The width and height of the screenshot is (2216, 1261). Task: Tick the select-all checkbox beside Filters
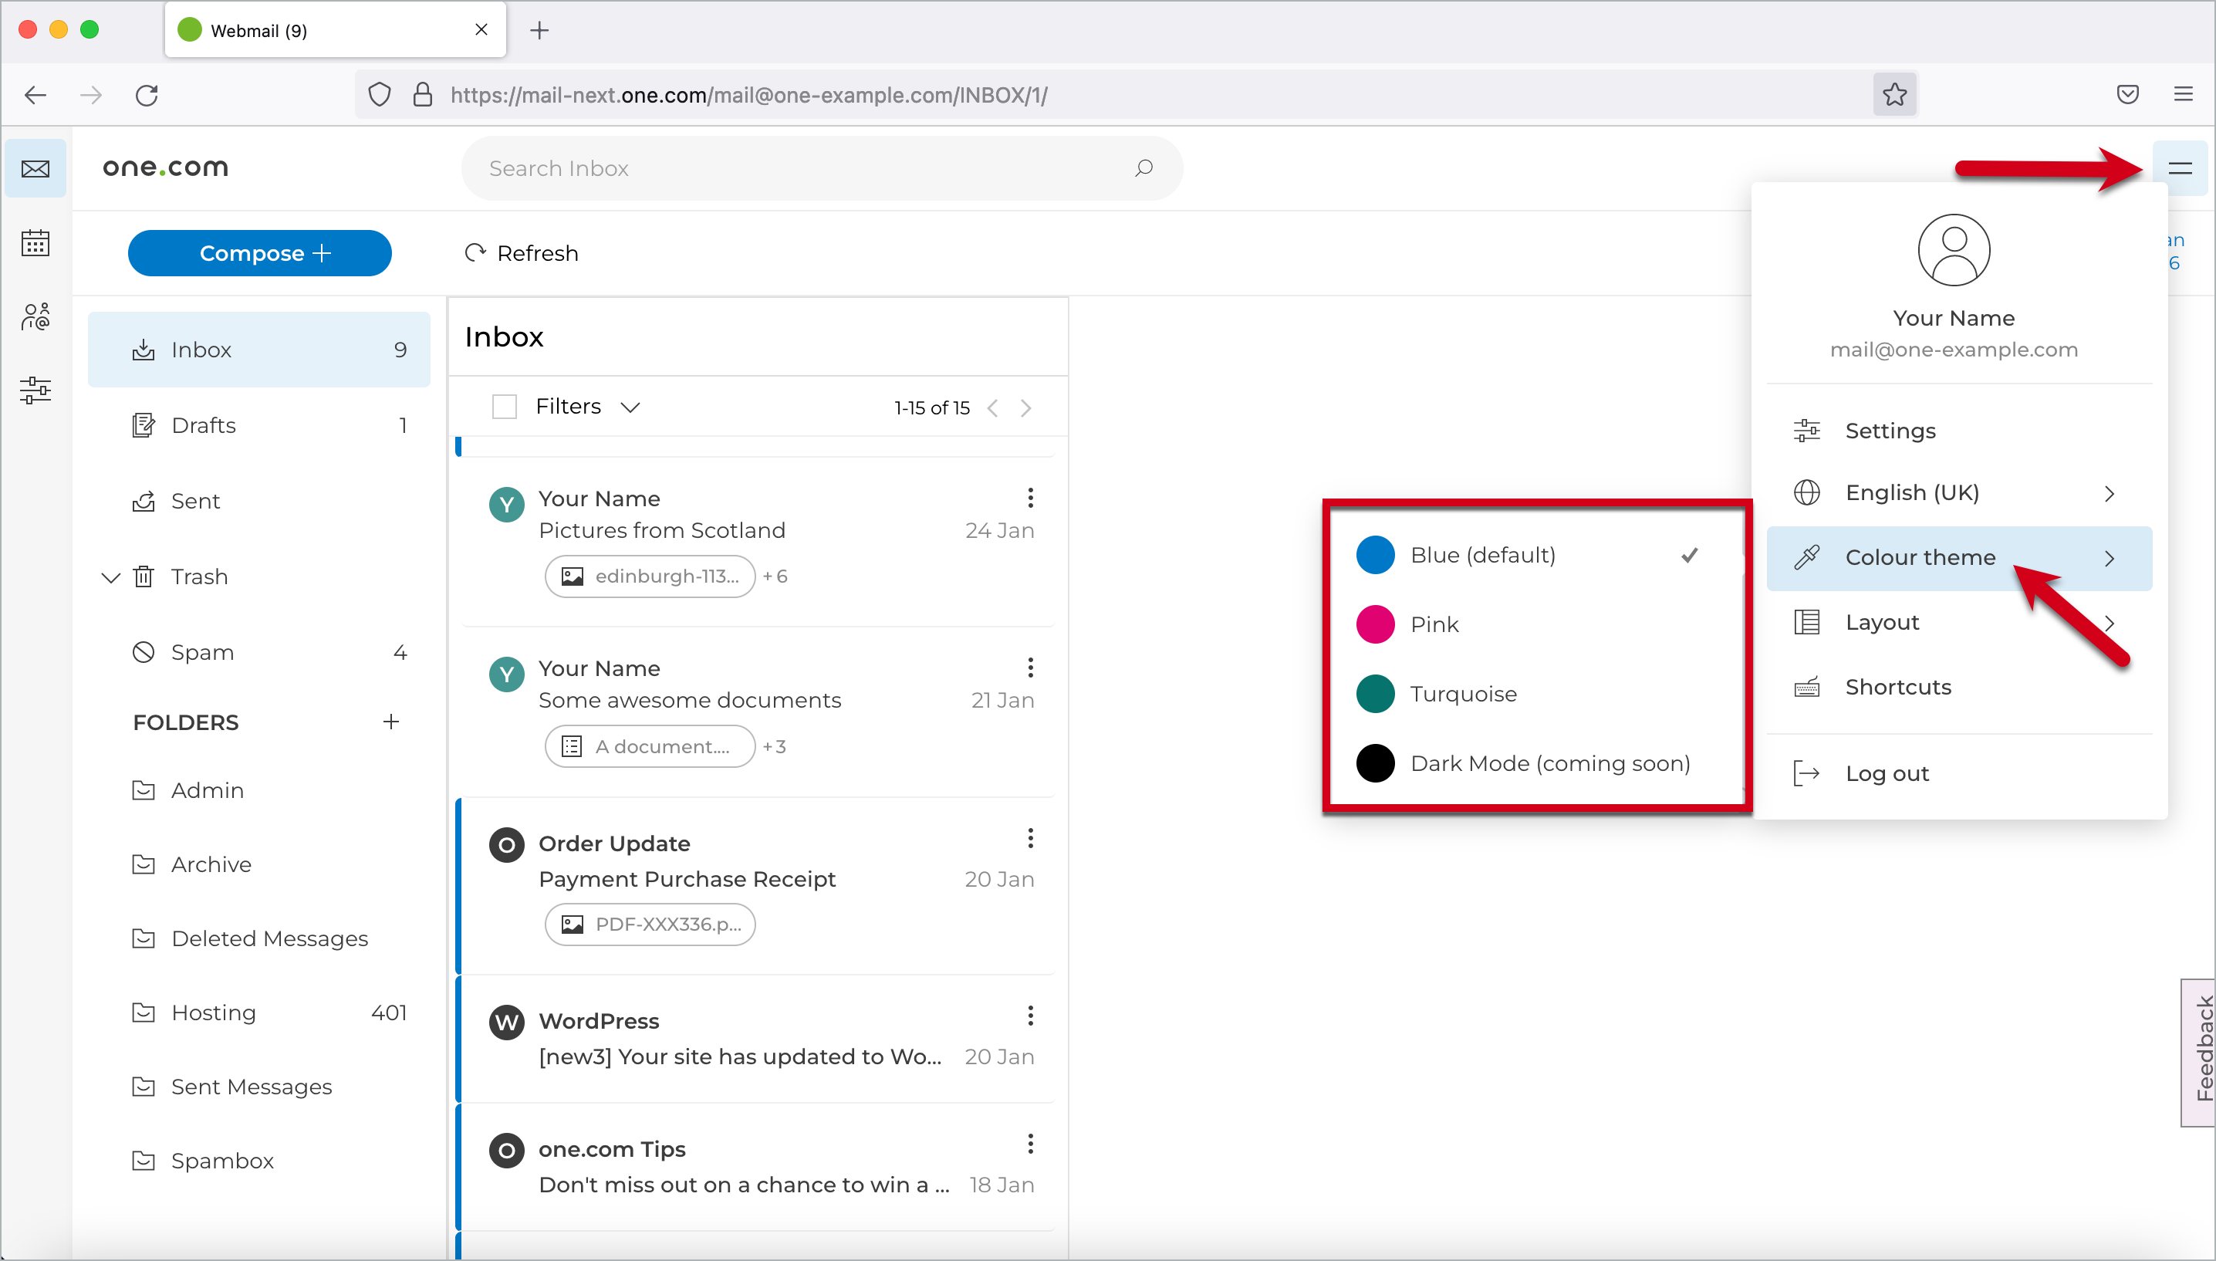(505, 406)
